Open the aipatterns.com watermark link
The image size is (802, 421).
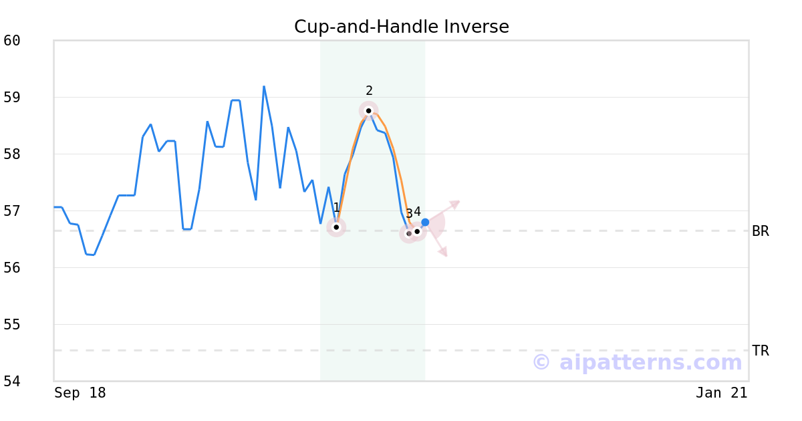637,363
